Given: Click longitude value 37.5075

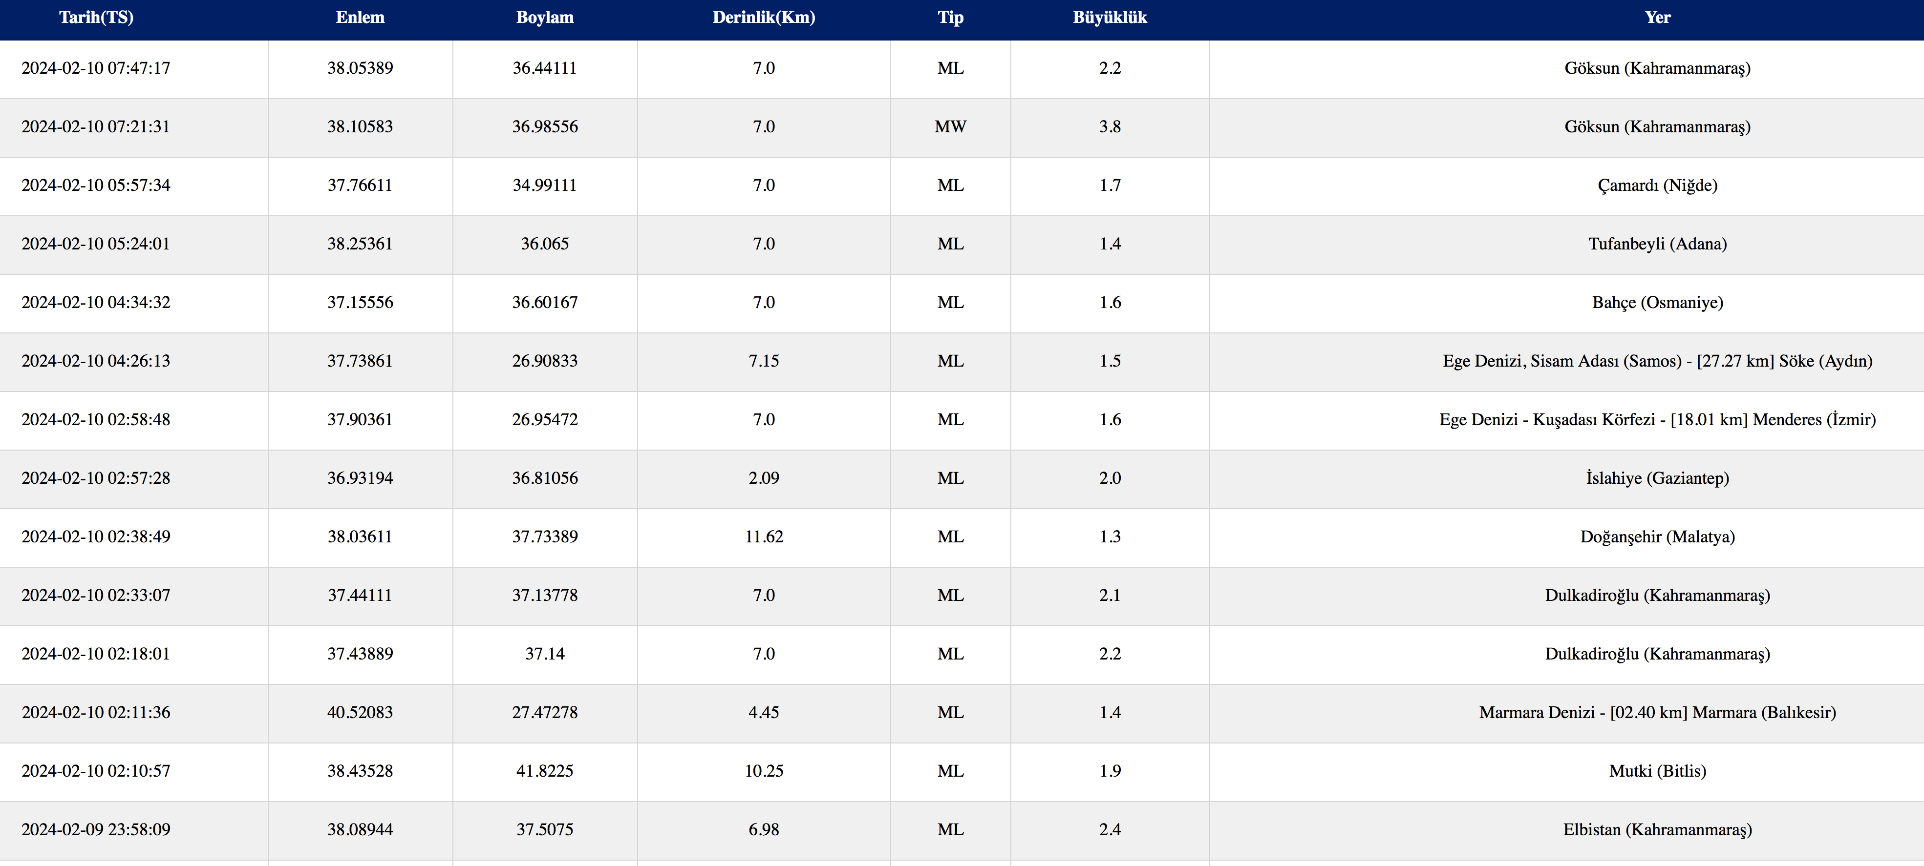Looking at the screenshot, I should tap(544, 830).
